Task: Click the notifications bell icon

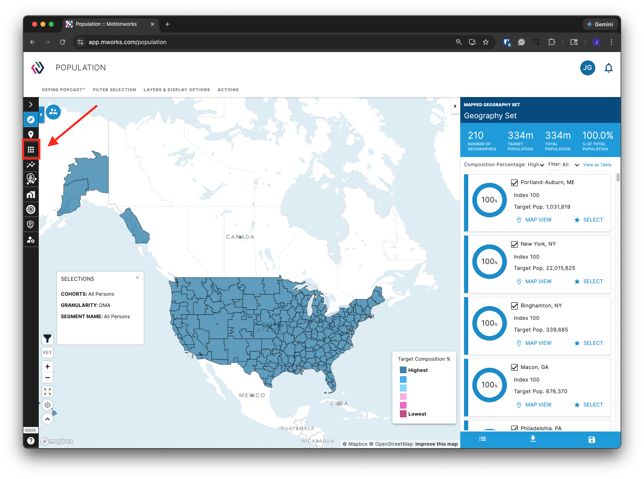Action: (x=609, y=68)
